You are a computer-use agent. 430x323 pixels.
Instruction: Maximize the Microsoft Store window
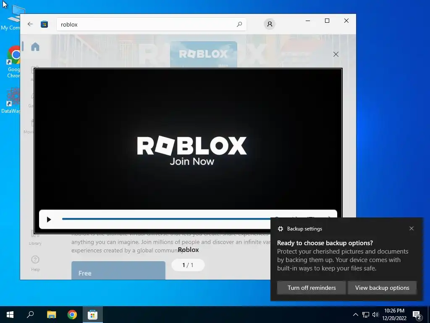coord(327,21)
